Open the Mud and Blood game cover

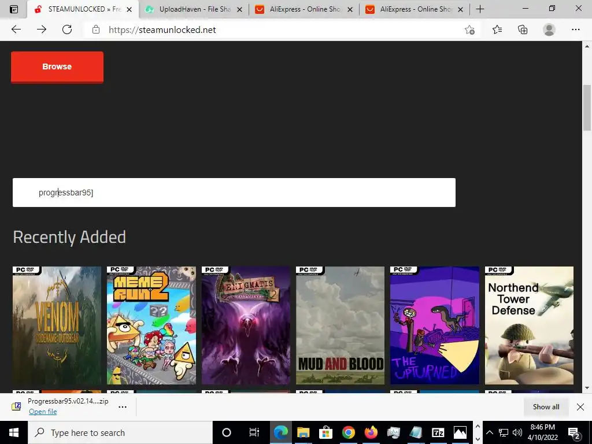pos(340,325)
